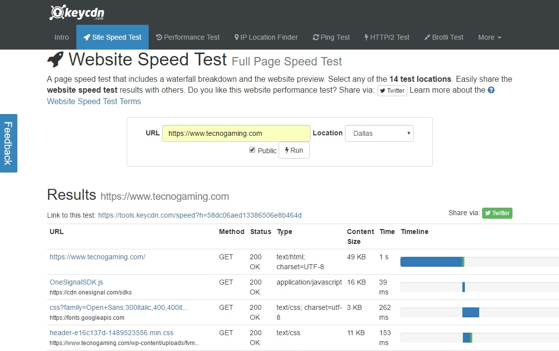Open the header-e16c137d min.css result link

[x=111, y=333]
